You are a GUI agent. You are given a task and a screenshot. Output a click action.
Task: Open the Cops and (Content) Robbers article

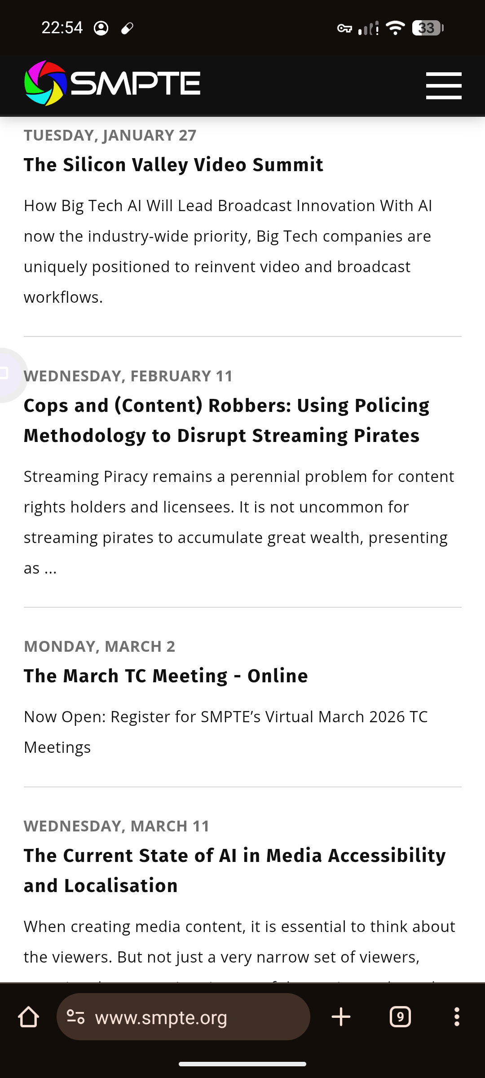pyautogui.click(x=227, y=420)
